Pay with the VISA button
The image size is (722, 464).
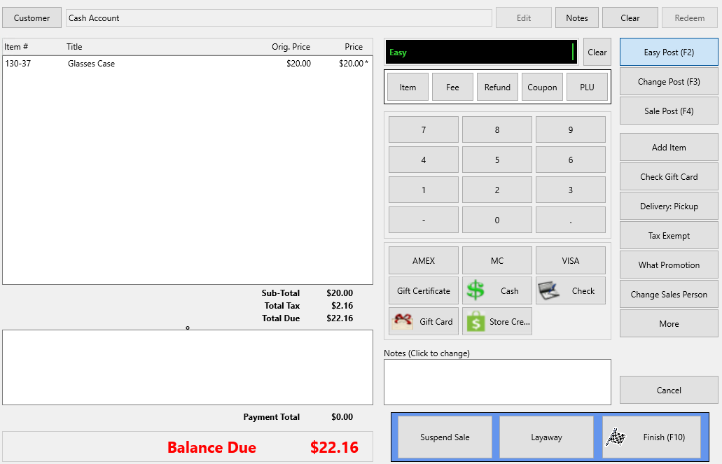tap(571, 260)
